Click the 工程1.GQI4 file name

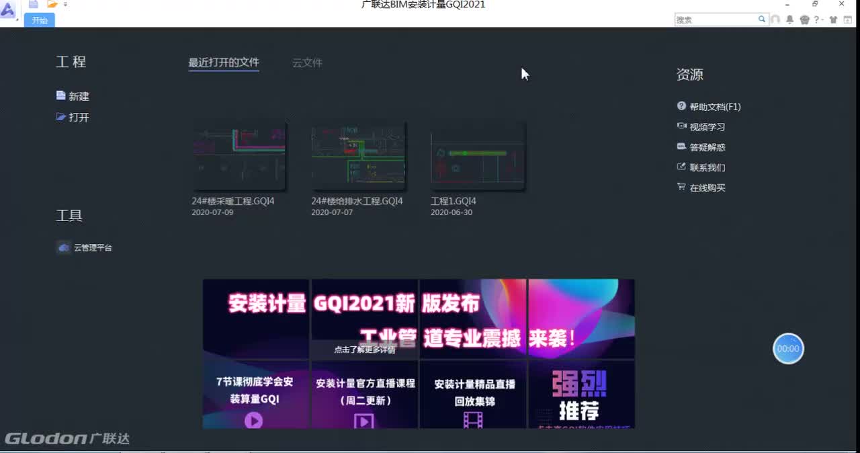pos(454,201)
